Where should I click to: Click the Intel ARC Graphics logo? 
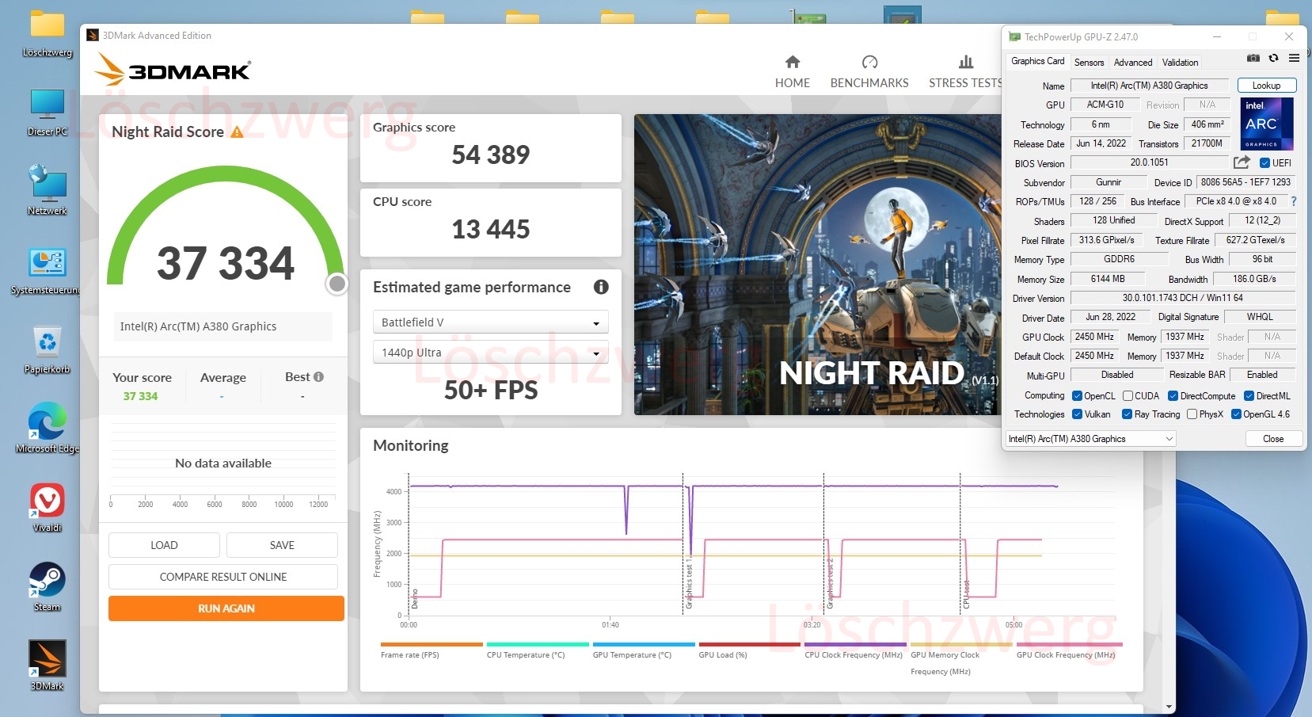click(1266, 124)
